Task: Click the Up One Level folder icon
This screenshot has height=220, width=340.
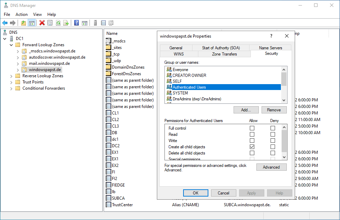Action: tap(23, 23)
